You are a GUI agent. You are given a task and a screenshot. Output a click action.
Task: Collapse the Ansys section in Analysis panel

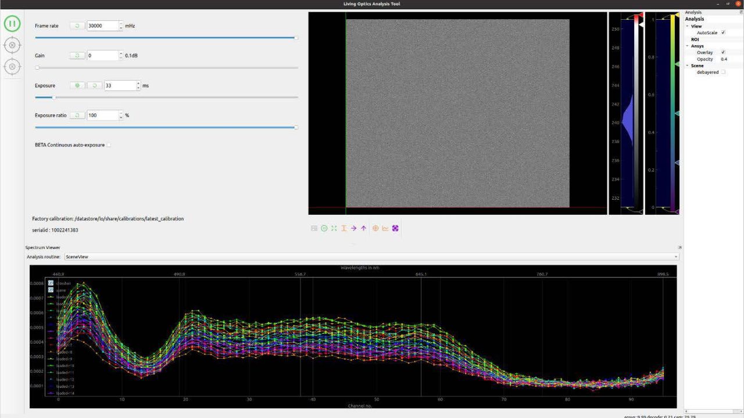[x=688, y=45]
